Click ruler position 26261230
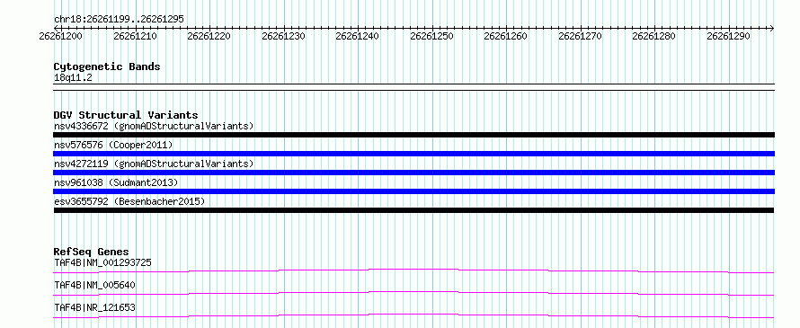The height and width of the screenshot is (328, 800). tap(283, 37)
